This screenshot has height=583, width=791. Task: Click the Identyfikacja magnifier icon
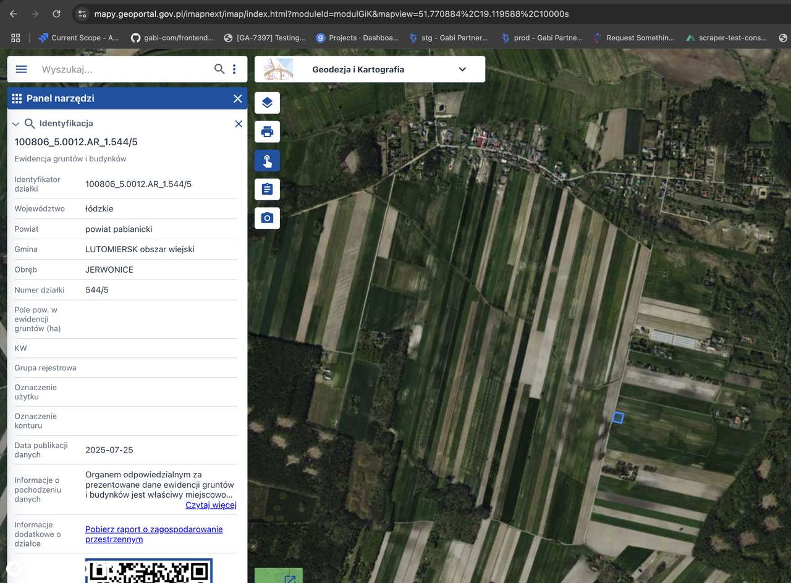tap(30, 124)
